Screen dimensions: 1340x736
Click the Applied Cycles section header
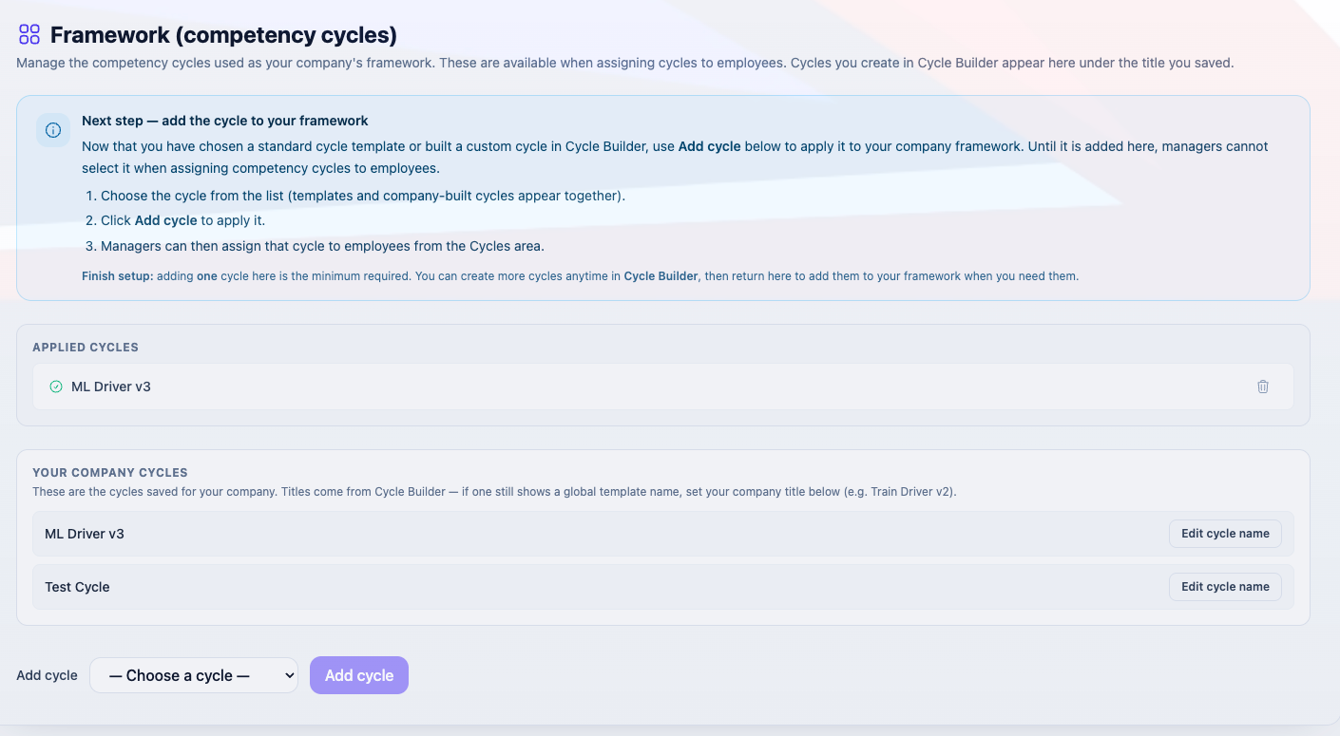tap(86, 348)
